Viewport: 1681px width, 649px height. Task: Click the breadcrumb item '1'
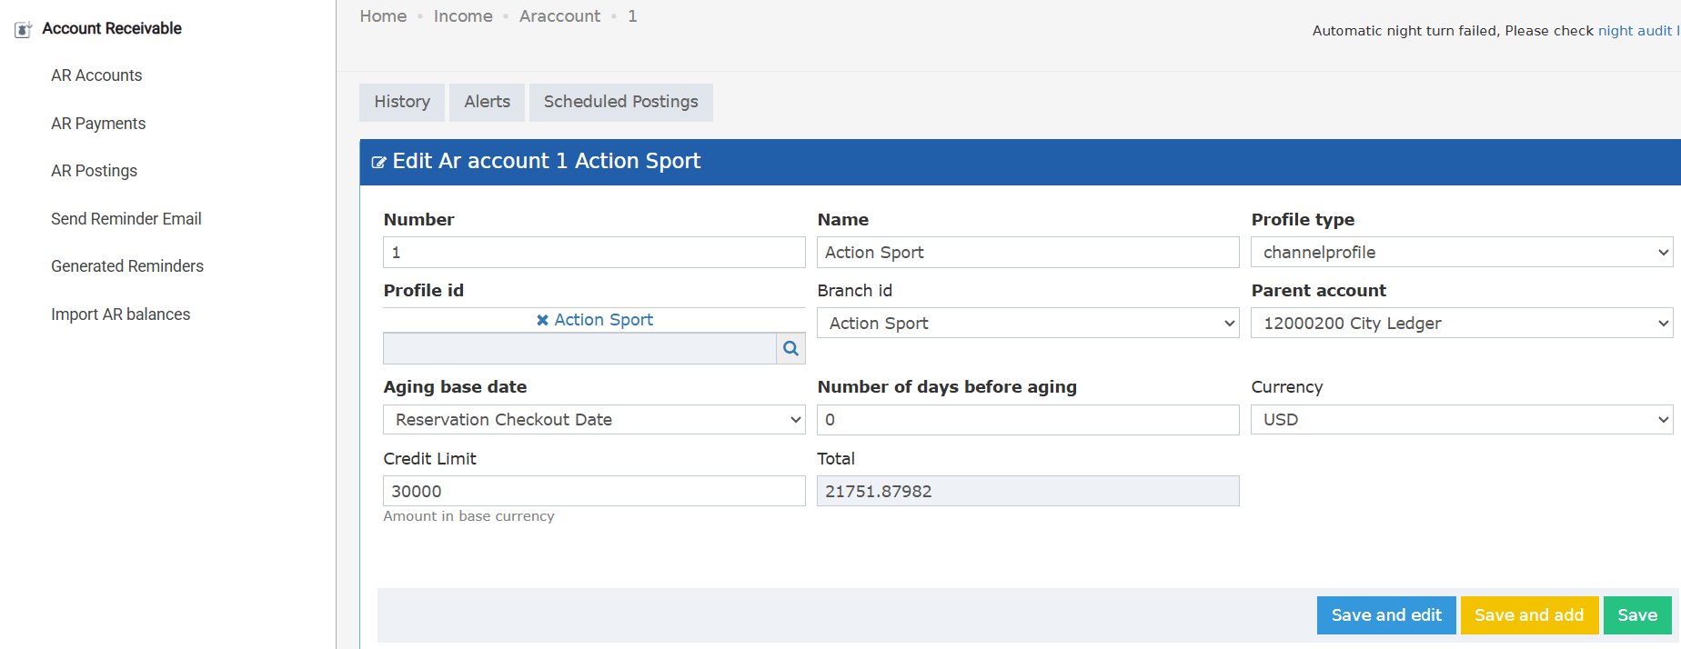pyautogui.click(x=632, y=16)
